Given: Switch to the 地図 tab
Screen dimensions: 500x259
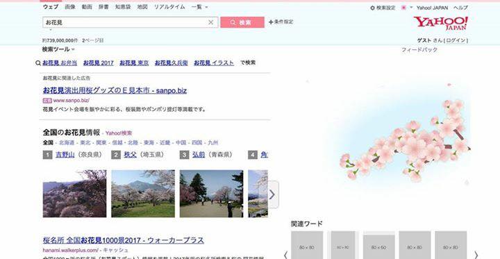Looking at the screenshot, I should click(142, 7).
